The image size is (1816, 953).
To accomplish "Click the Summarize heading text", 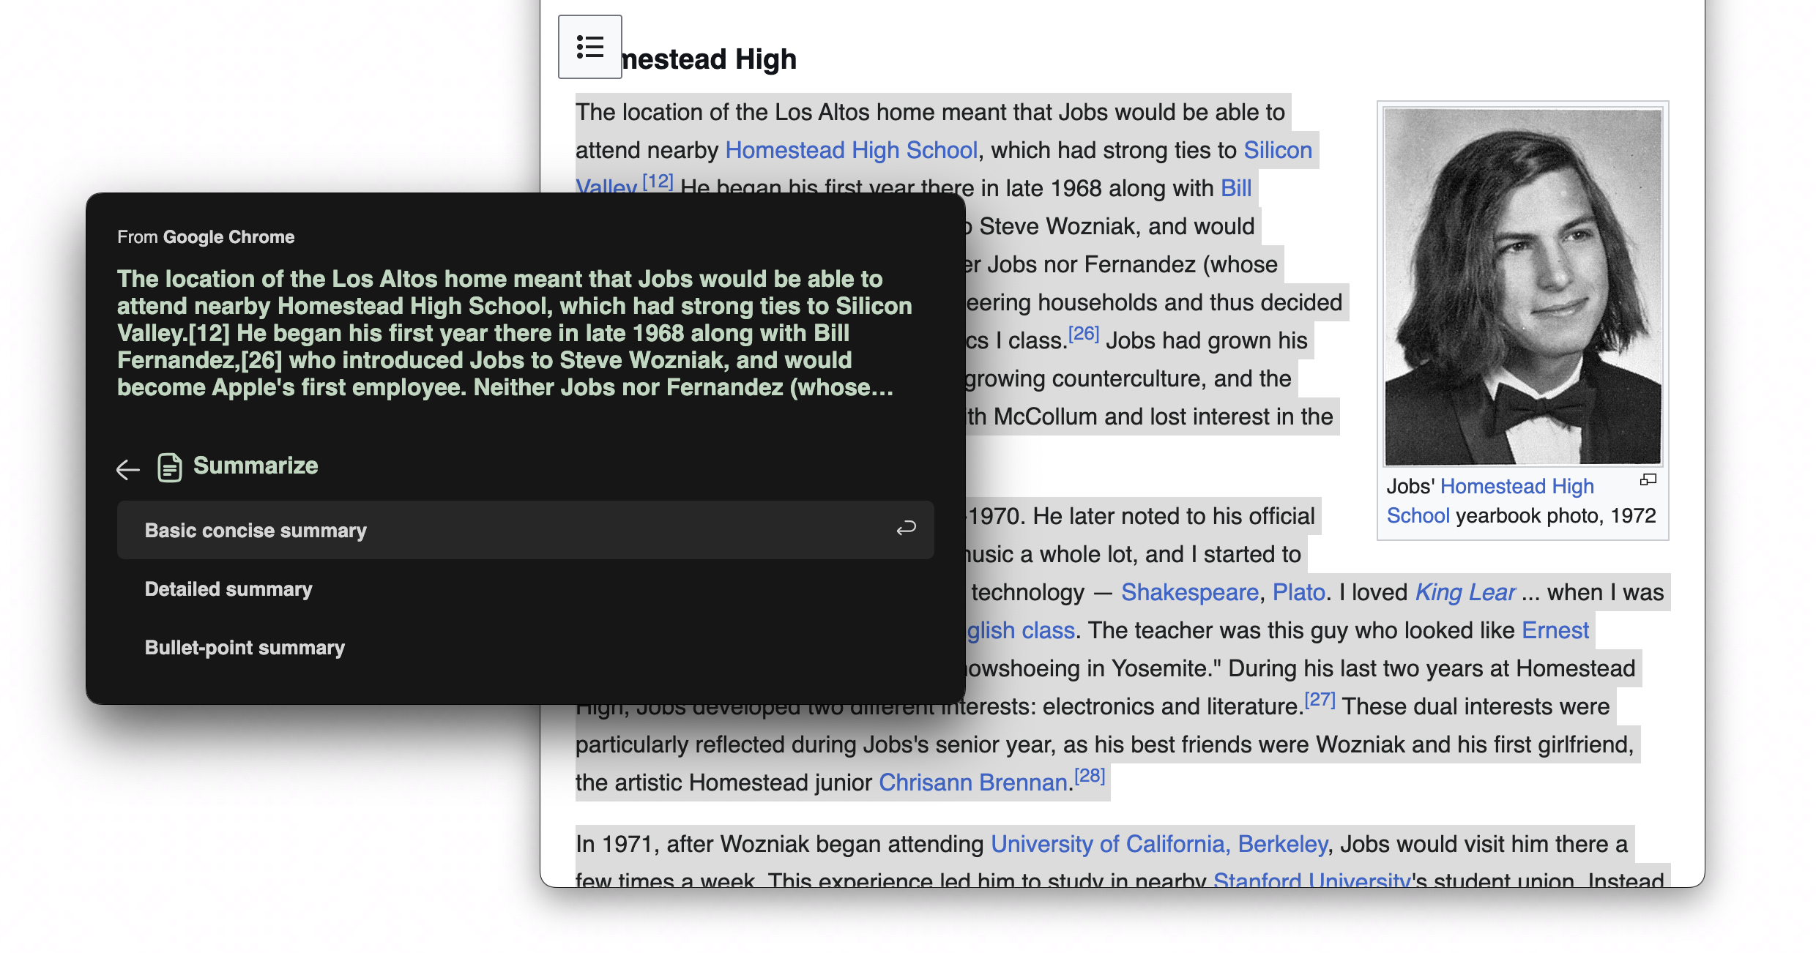I will (256, 466).
